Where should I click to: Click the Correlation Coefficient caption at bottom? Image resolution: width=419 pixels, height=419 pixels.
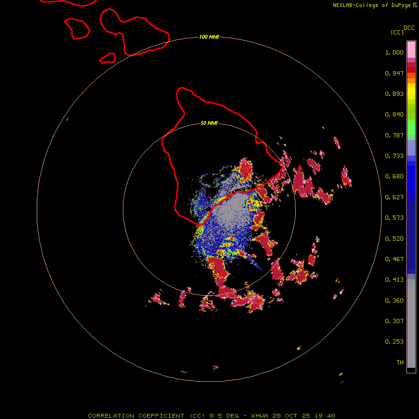[211, 416]
